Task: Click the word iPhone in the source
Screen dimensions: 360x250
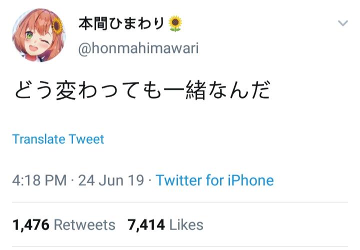Action: pos(250,180)
